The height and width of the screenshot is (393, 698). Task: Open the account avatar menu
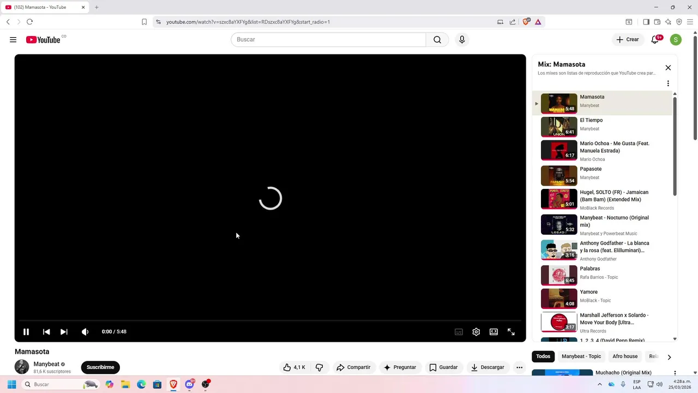(x=676, y=40)
